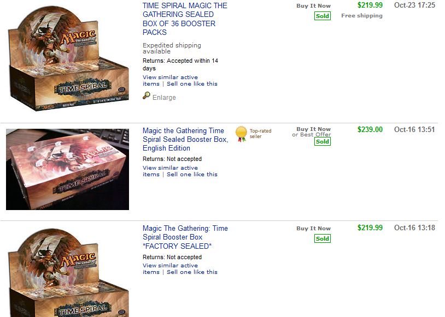The width and height of the screenshot is (445, 317).
Task: Click the $239.00 sold price
Action: (x=370, y=130)
